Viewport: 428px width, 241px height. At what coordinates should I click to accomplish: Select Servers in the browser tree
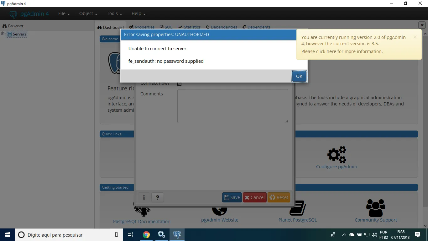19,34
